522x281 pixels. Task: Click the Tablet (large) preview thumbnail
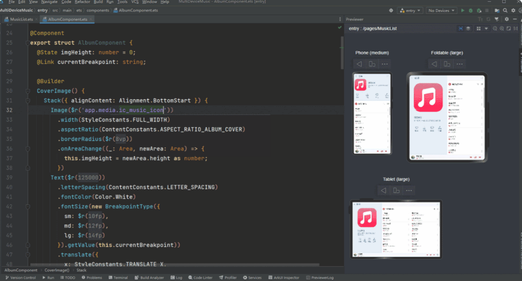pos(396,229)
